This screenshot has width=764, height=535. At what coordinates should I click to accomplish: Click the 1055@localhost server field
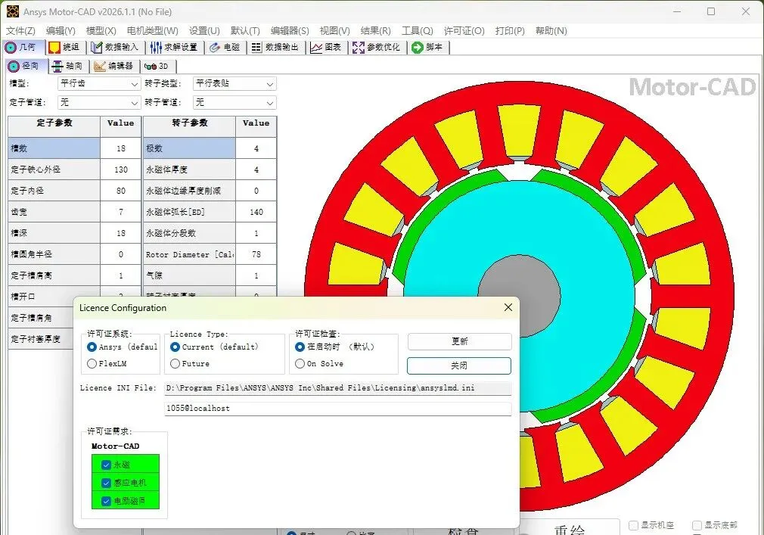[338, 409]
